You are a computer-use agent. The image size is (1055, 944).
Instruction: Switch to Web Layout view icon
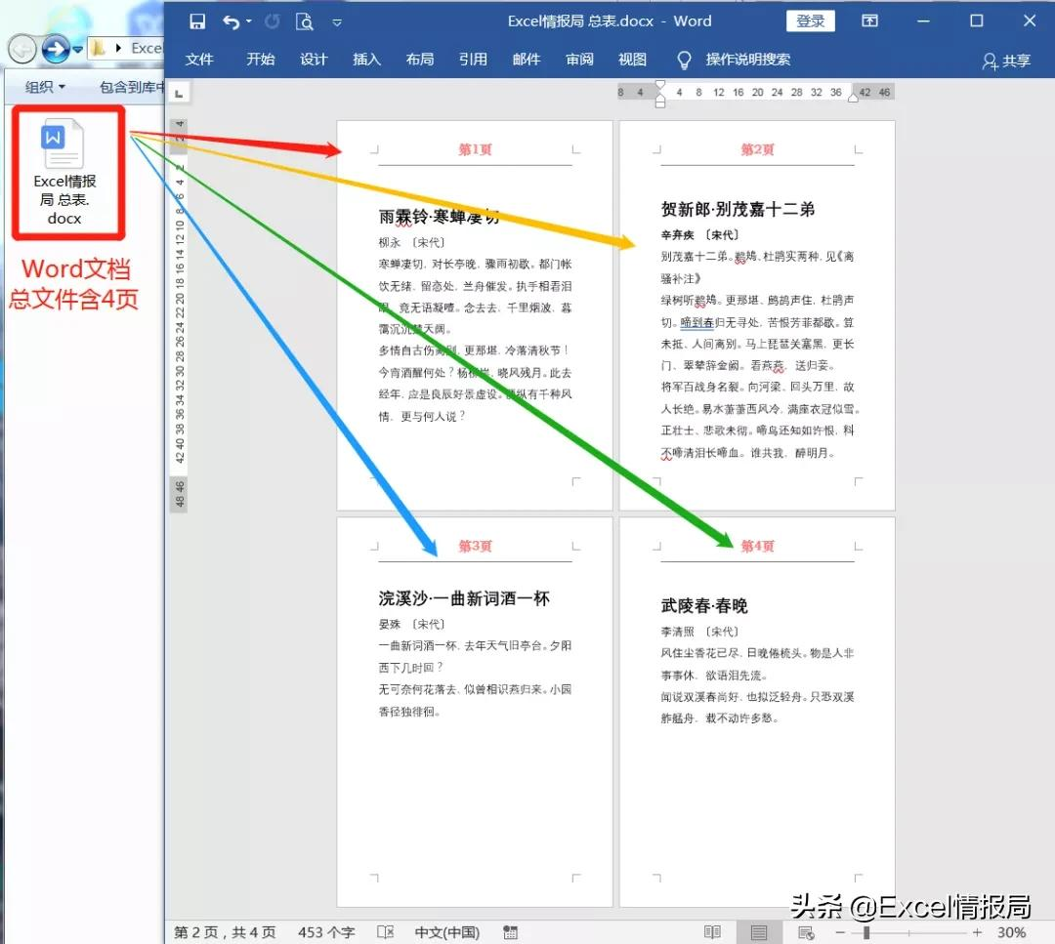[806, 932]
